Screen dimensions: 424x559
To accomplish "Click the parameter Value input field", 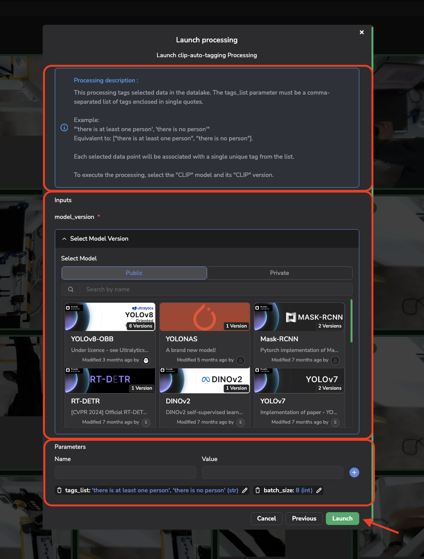I will coord(273,472).
